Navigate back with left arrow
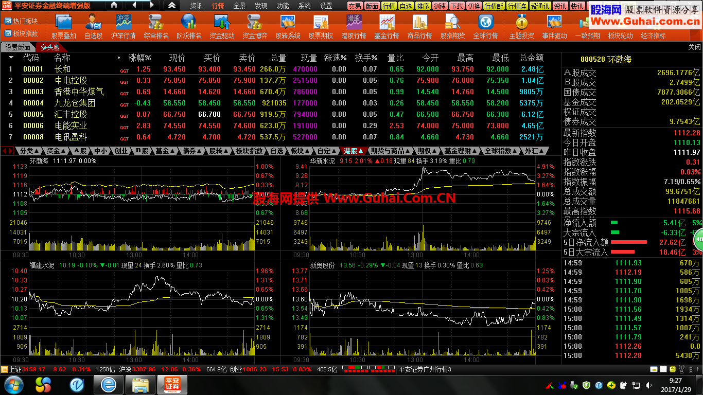Image resolution: width=703 pixels, height=395 pixels. [x=134, y=5]
